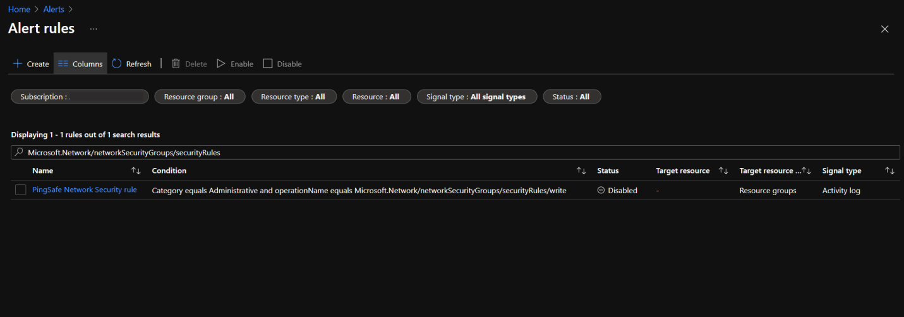
Task: Select the PingSafe Network Security rule checkbox
Action: (21, 190)
